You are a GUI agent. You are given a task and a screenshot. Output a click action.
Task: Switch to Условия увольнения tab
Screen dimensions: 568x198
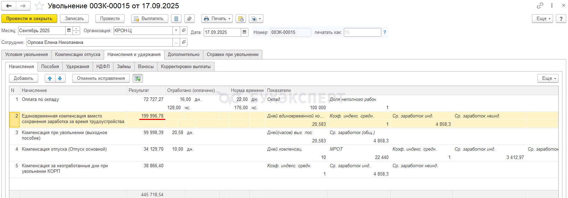pos(26,55)
